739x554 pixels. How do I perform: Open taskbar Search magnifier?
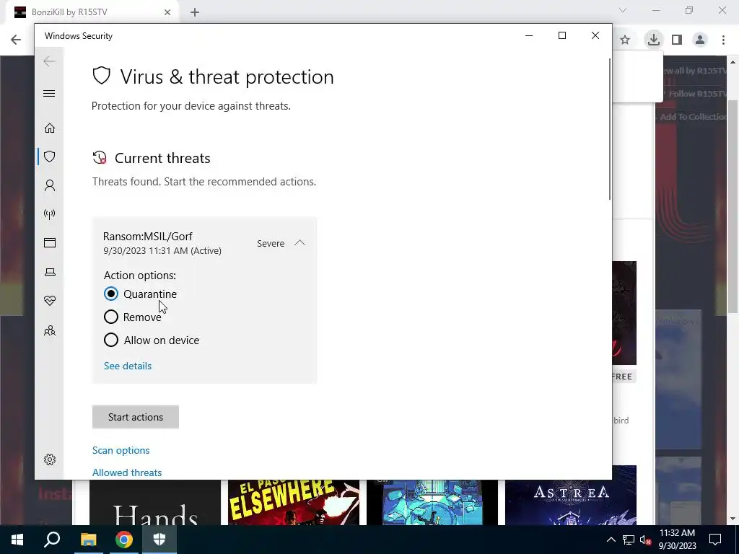click(x=52, y=540)
